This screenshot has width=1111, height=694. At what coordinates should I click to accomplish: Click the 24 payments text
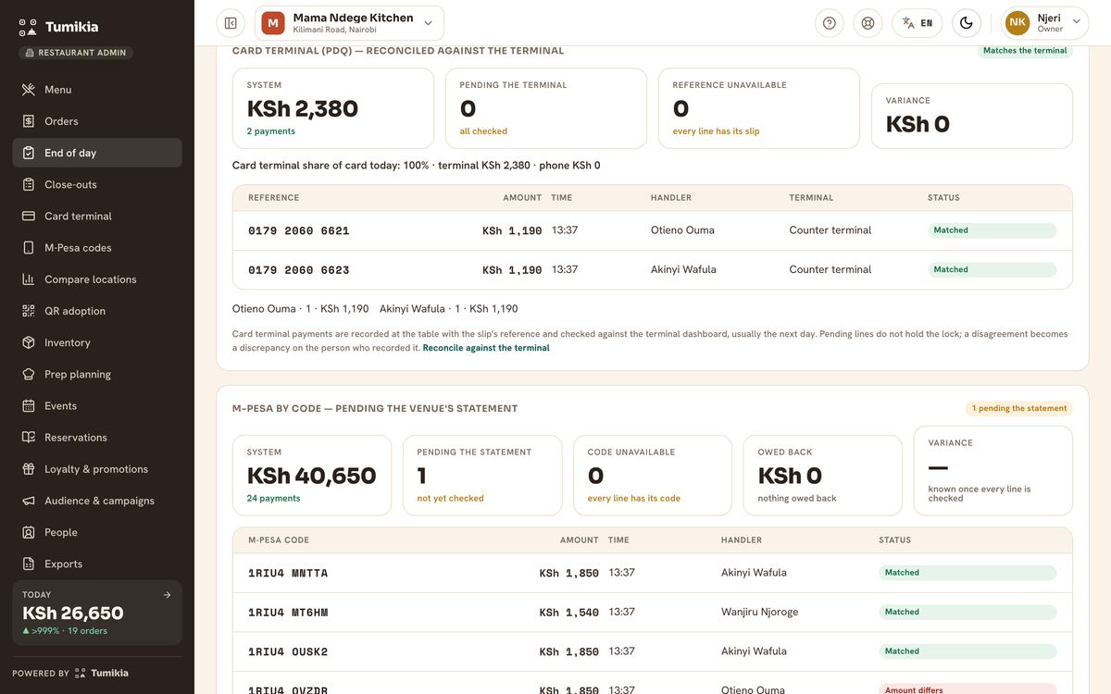coord(274,499)
